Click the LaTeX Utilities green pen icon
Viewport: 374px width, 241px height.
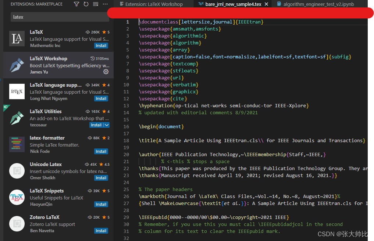pyautogui.click(x=17, y=118)
